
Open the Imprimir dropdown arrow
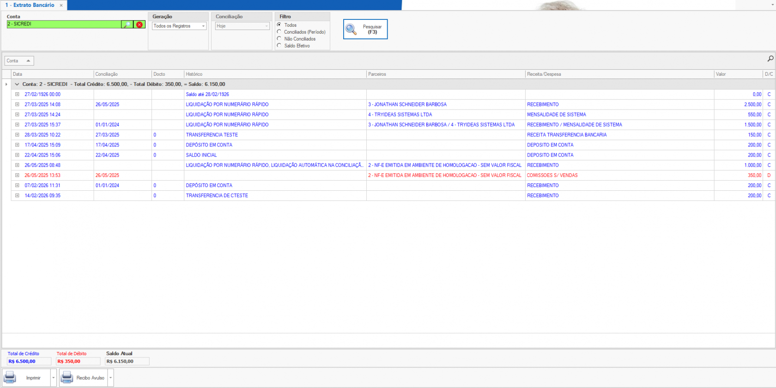point(54,378)
